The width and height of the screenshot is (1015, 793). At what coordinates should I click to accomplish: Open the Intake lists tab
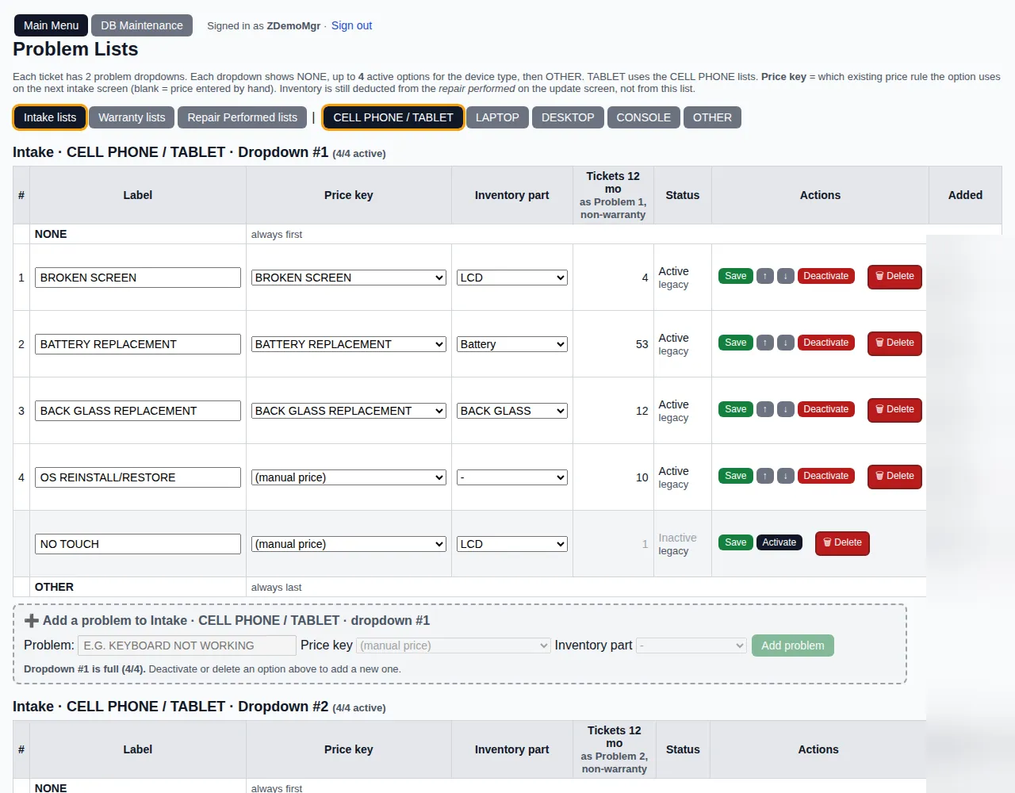click(50, 117)
